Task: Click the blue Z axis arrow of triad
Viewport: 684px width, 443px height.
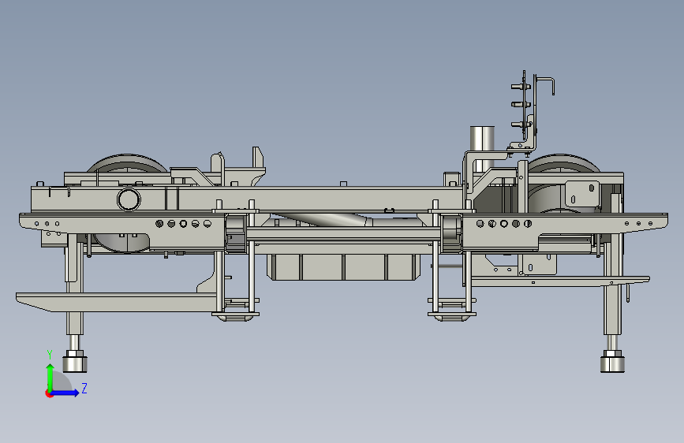Action: pos(65,393)
